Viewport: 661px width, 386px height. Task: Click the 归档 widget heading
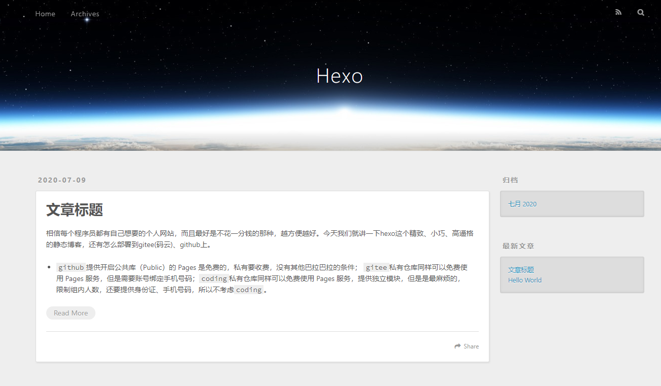510,180
